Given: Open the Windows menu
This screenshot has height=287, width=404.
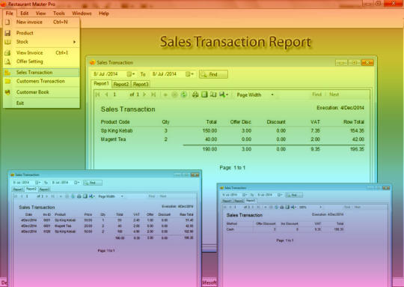Looking at the screenshot, I should [x=82, y=13].
